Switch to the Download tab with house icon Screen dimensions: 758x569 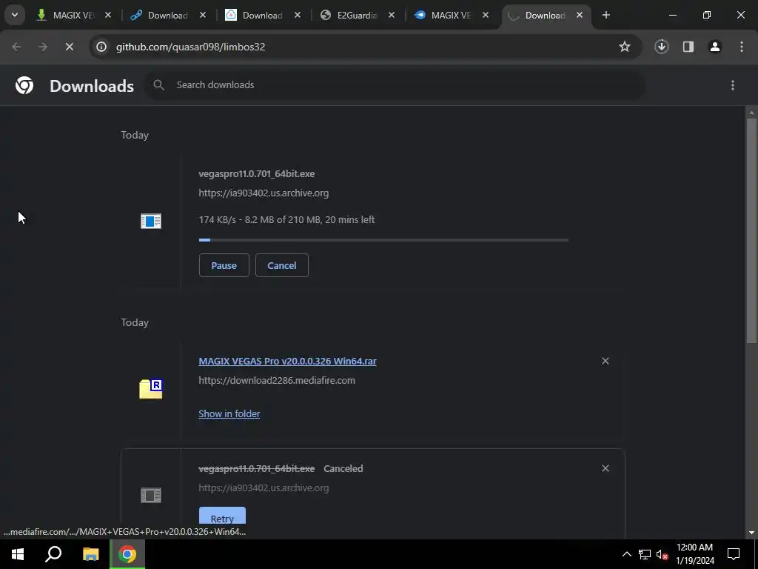262,16
